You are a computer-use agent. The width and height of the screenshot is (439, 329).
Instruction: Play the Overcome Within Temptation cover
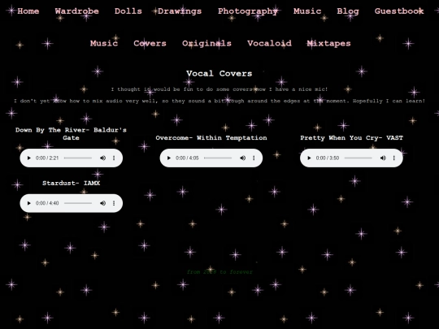(169, 158)
